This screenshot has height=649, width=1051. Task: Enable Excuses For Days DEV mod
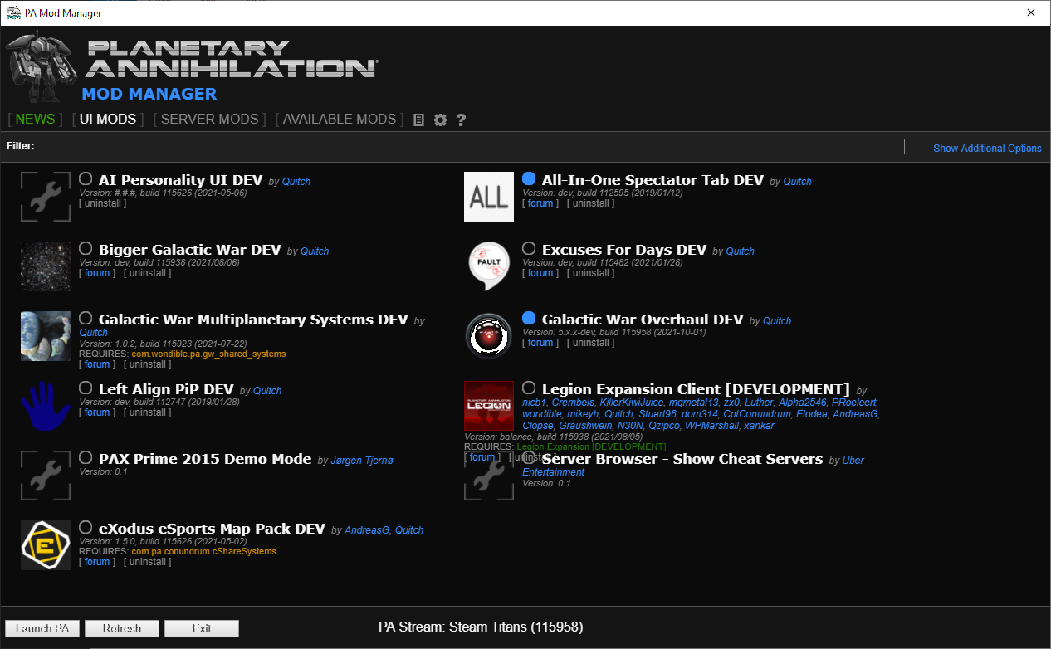tap(529, 248)
